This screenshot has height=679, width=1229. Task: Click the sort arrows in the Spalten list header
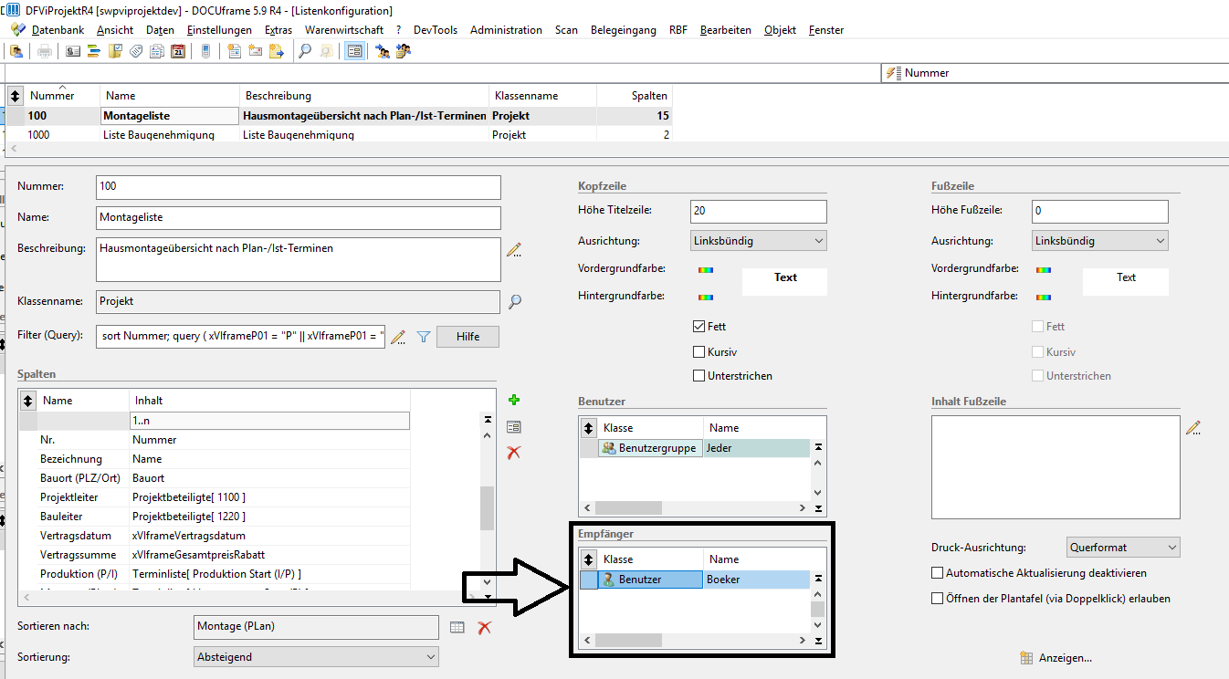click(27, 400)
